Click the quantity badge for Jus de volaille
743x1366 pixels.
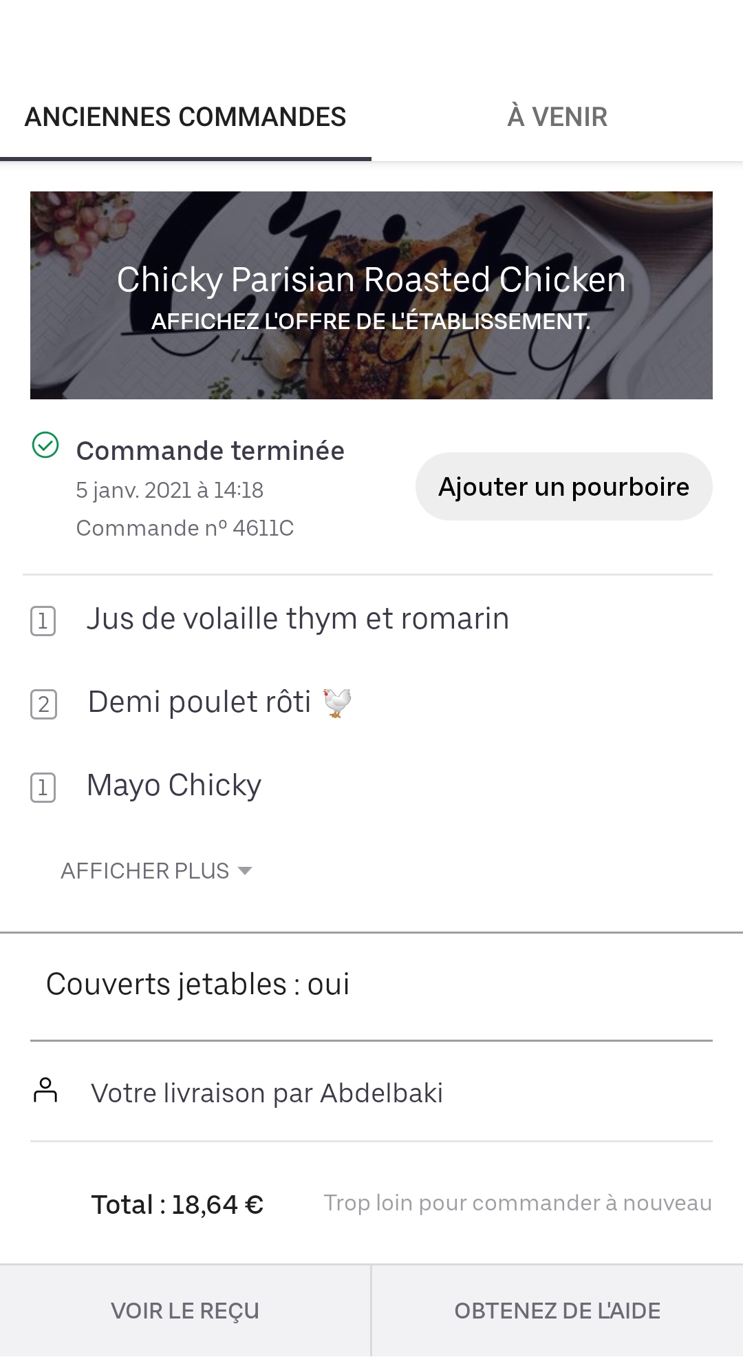[x=43, y=621]
